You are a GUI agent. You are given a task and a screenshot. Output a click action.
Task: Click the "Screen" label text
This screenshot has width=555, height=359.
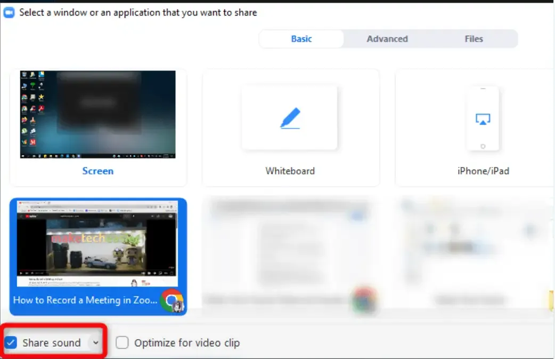tap(98, 171)
